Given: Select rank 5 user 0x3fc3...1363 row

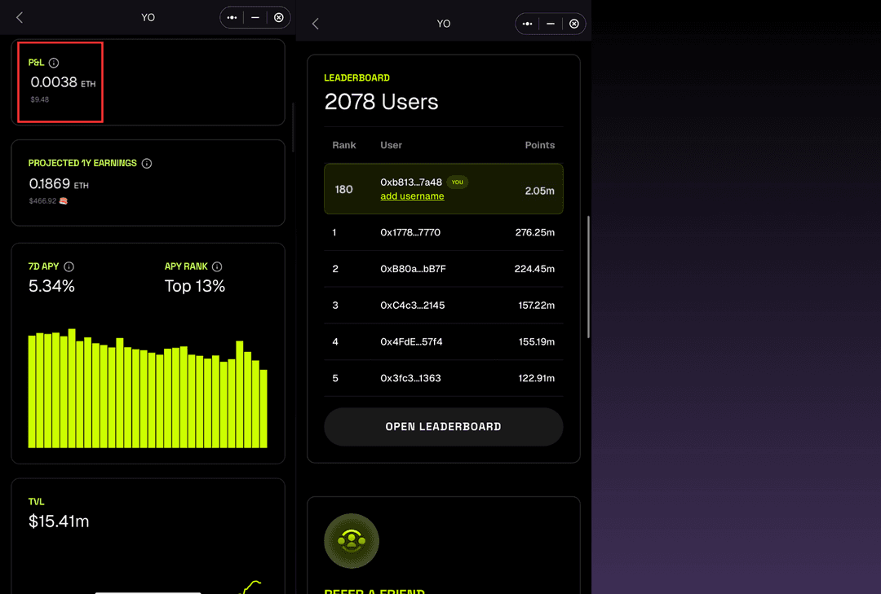Looking at the screenshot, I should click(x=443, y=378).
